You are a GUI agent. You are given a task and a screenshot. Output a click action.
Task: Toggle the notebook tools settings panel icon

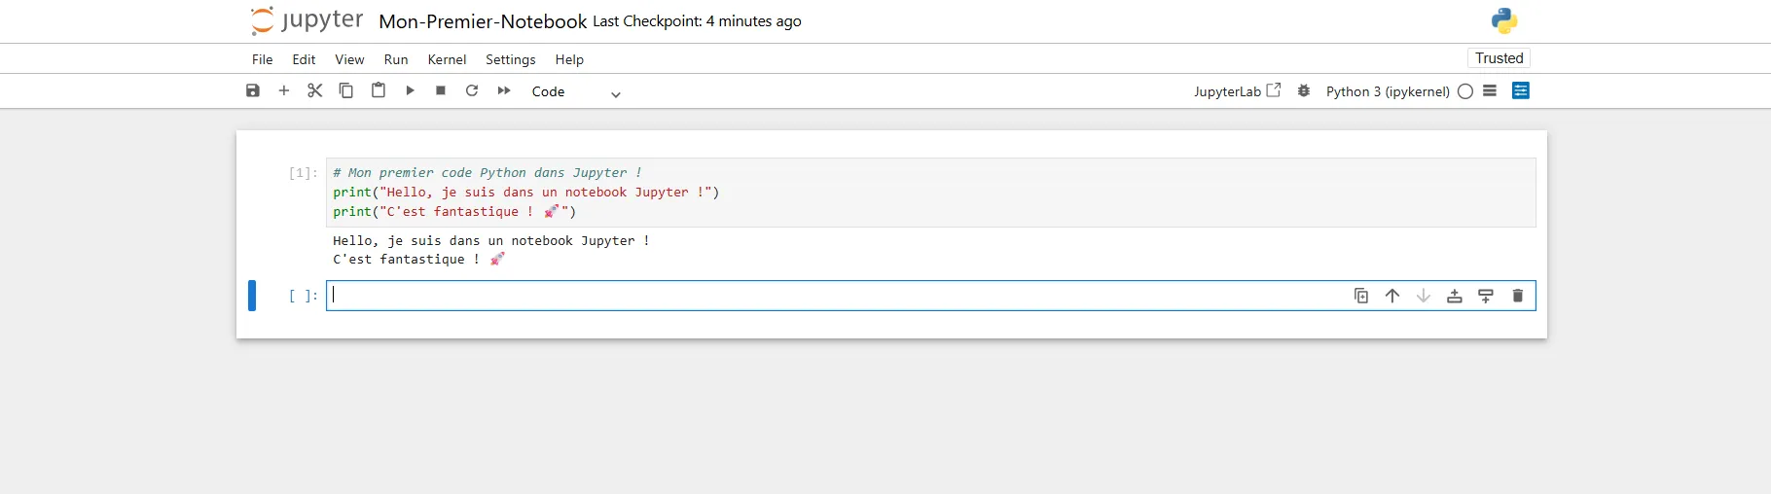(1521, 90)
